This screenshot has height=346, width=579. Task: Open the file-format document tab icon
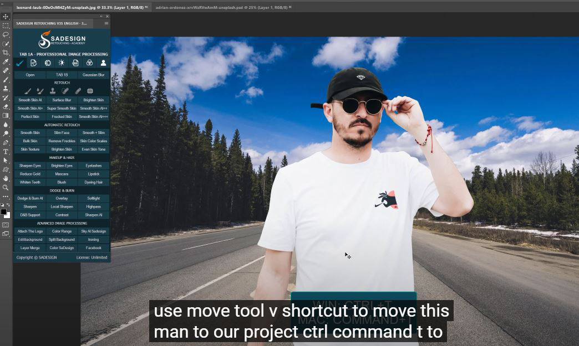click(x=75, y=63)
